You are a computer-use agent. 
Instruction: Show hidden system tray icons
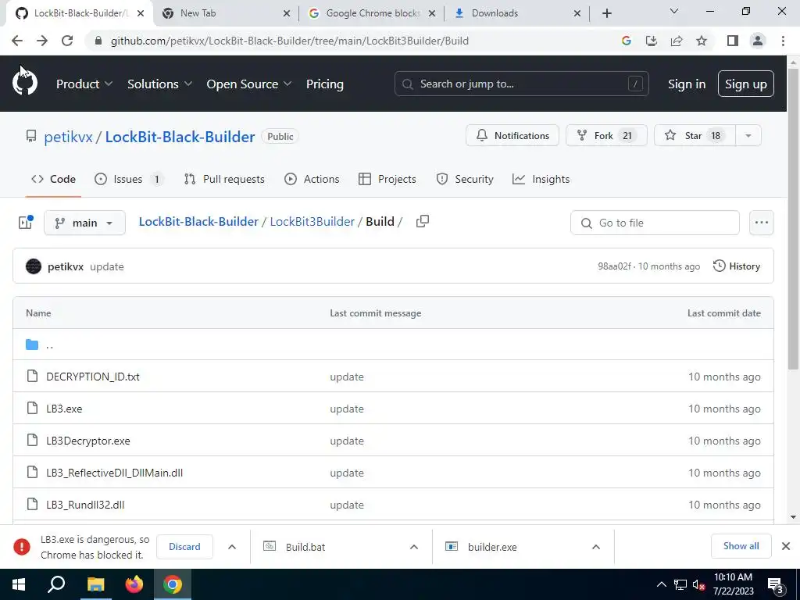click(661, 584)
